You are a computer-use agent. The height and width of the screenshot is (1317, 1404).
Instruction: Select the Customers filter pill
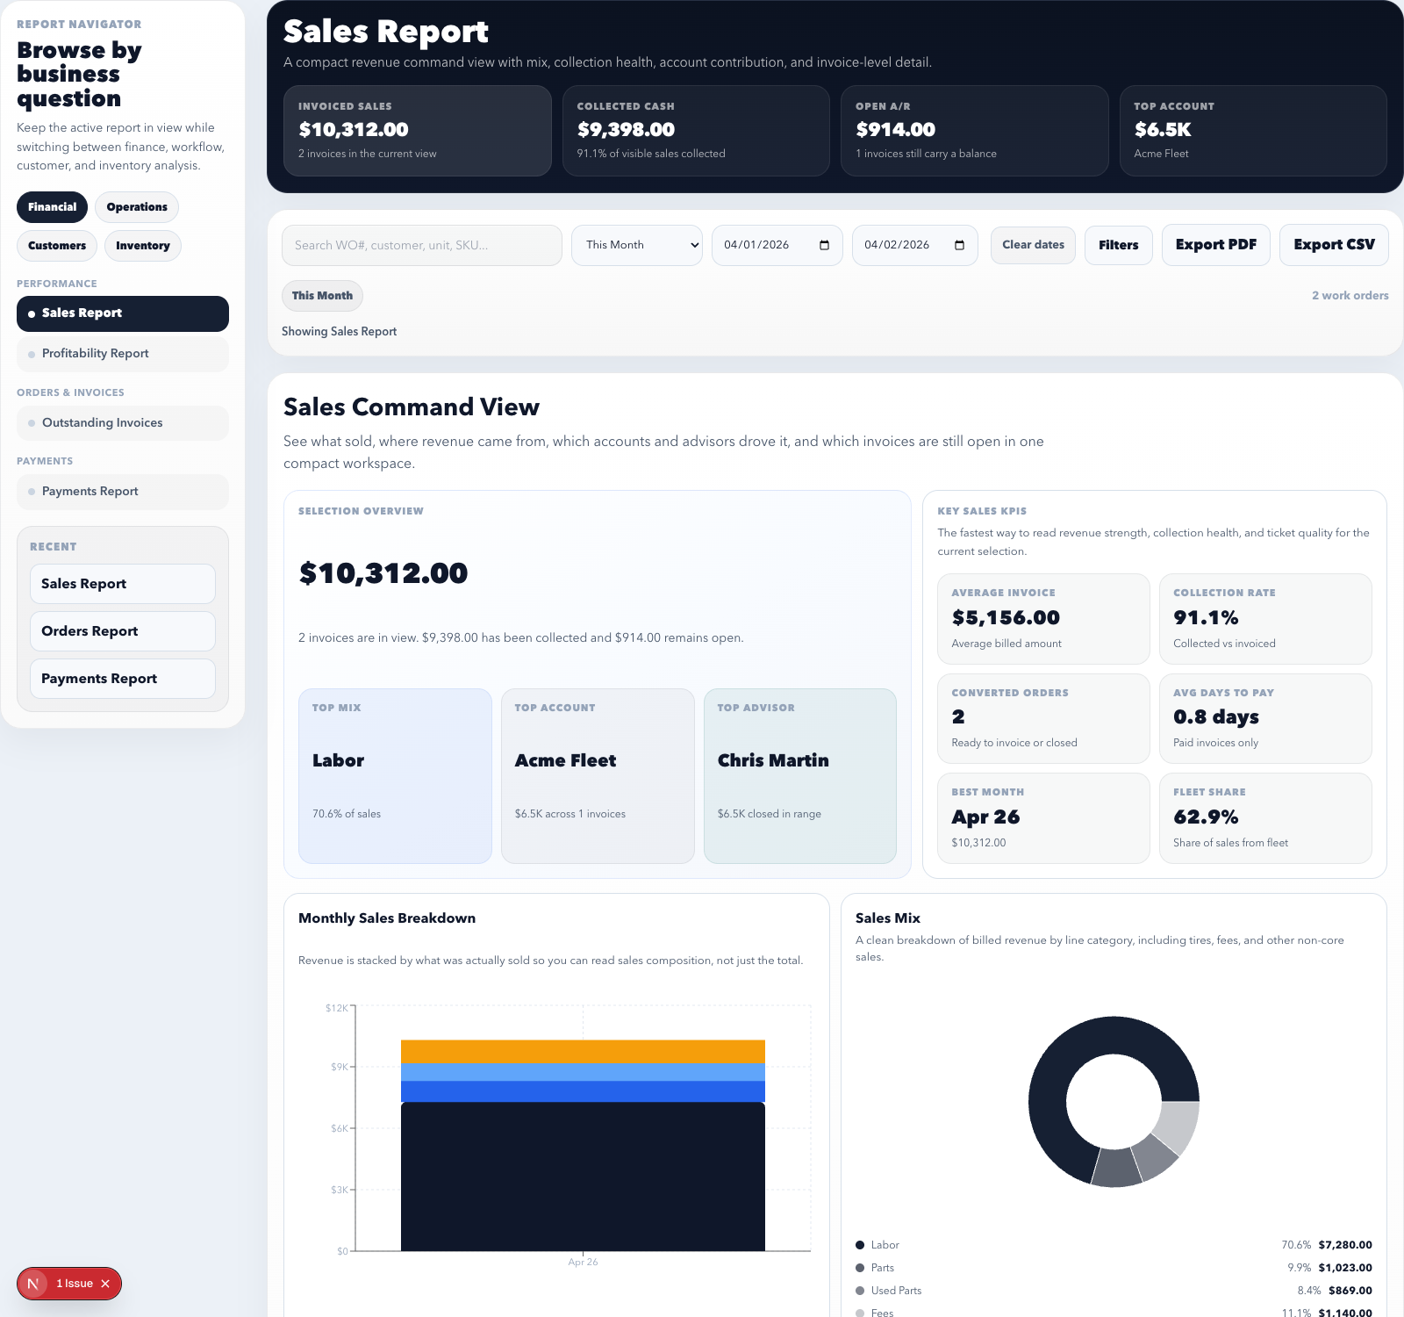56,246
